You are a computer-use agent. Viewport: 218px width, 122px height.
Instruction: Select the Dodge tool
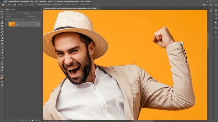(2, 53)
